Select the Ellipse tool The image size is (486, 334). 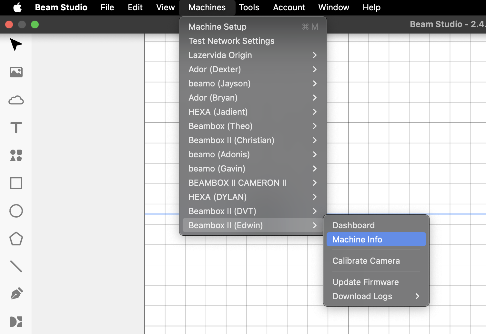click(x=16, y=211)
